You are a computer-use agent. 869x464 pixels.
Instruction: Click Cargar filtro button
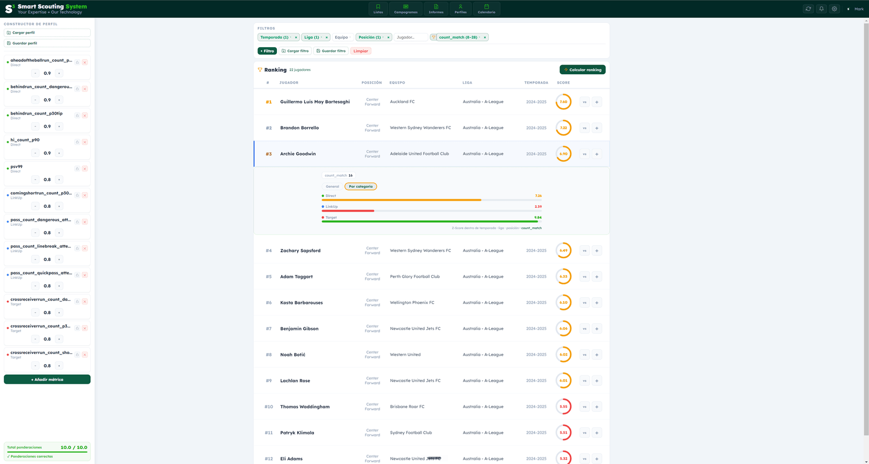pos(295,51)
